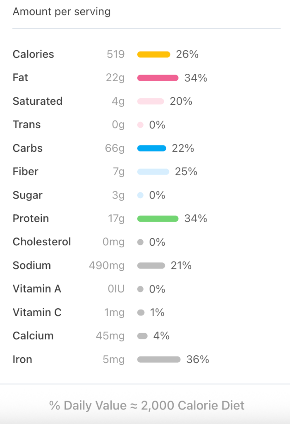Screen dimensions: 290x424
Task: Select the light blue Fiber bar
Action: (153, 172)
